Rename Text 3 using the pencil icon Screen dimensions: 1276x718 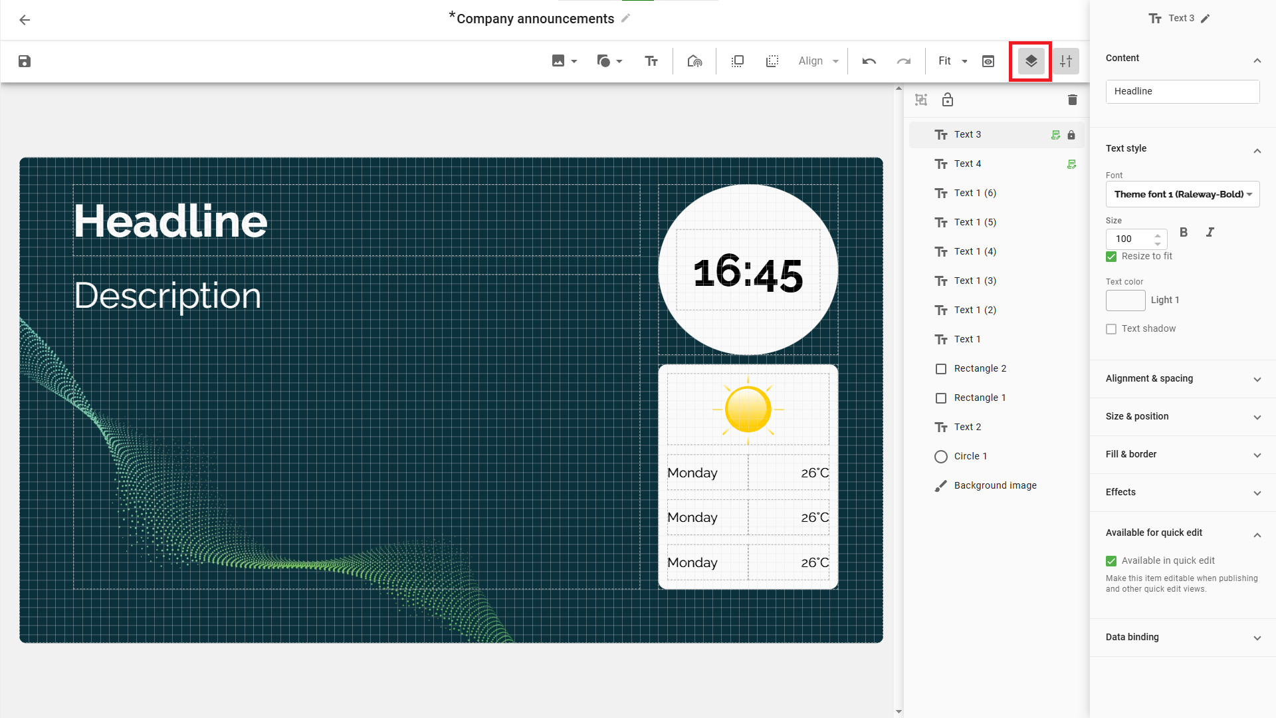point(1206,19)
